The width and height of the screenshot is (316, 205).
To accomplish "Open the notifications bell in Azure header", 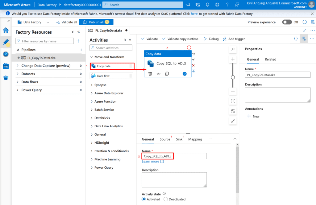I will tap(207, 5).
